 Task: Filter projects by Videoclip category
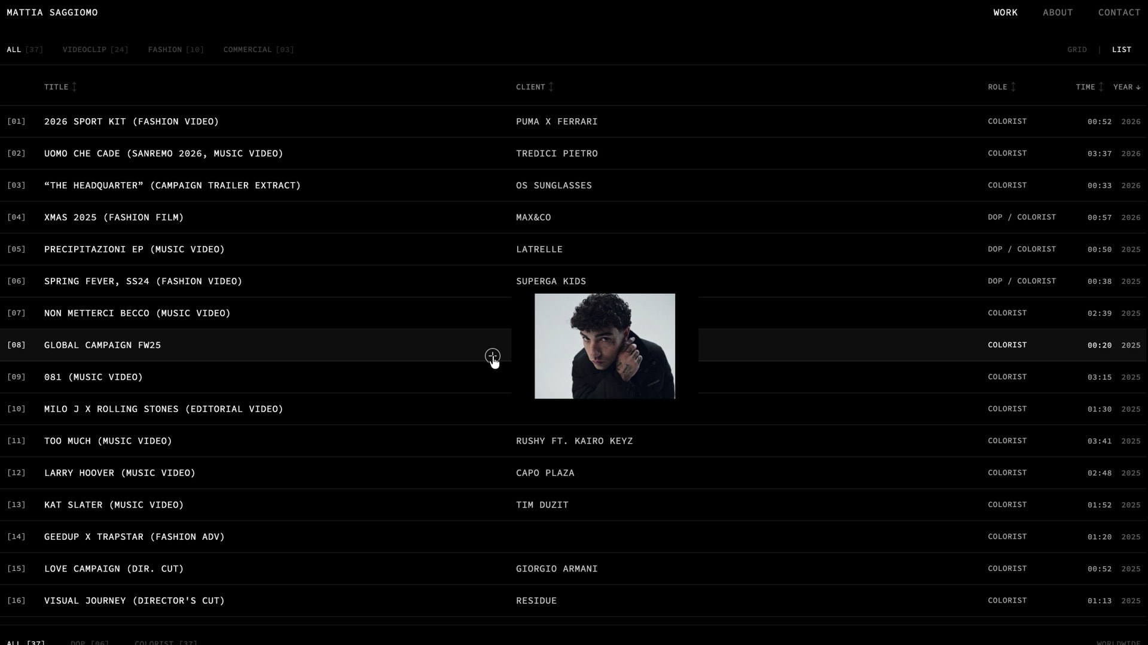pyautogui.click(x=96, y=50)
